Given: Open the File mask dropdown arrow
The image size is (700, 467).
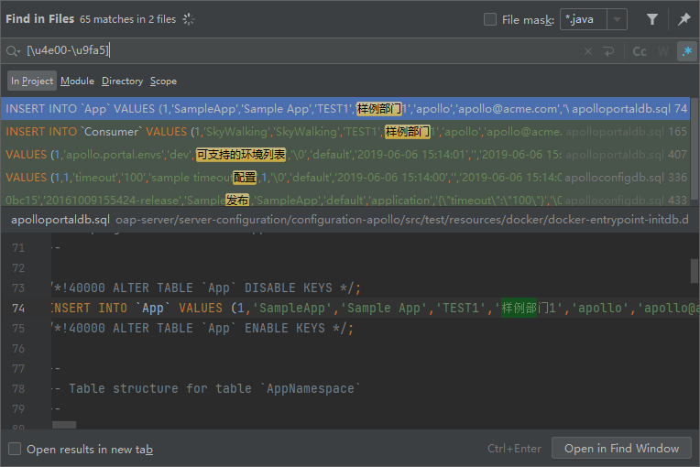Looking at the screenshot, I should pos(617,19).
